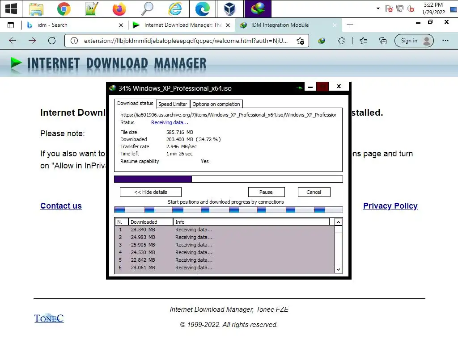This screenshot has height=343, width=458.
Task: Open the volume tray icon
Action: pos(411,8)
